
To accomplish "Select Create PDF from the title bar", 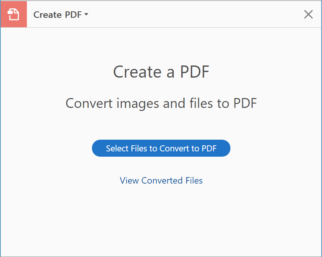I will click(x=59, y=14).
